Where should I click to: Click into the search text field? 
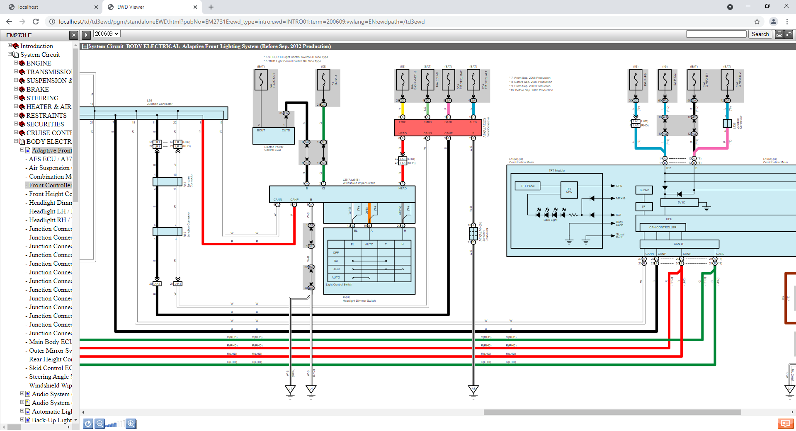716,34
